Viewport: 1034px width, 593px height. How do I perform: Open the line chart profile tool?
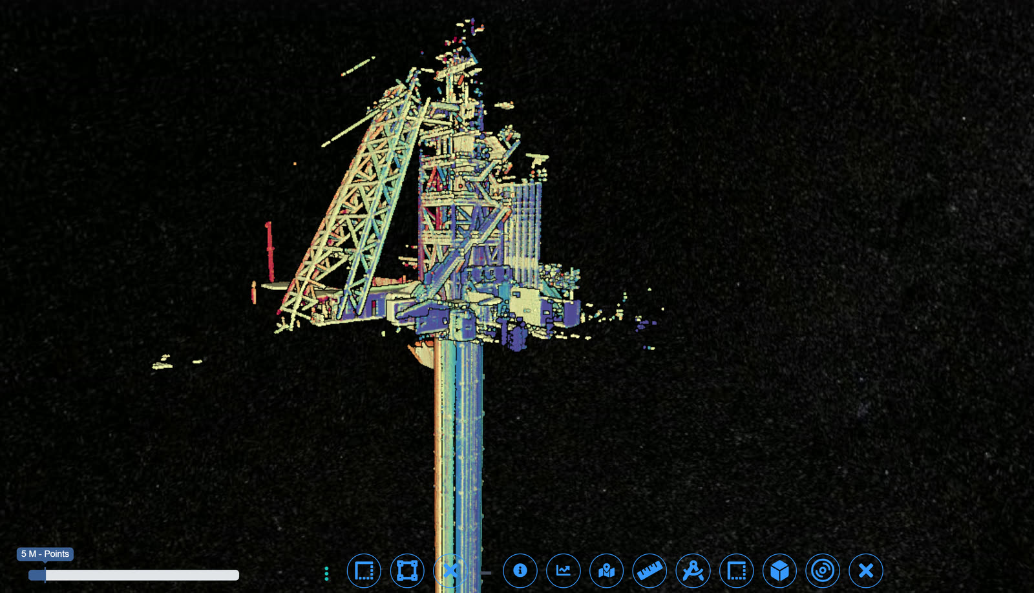pos(564,571)
